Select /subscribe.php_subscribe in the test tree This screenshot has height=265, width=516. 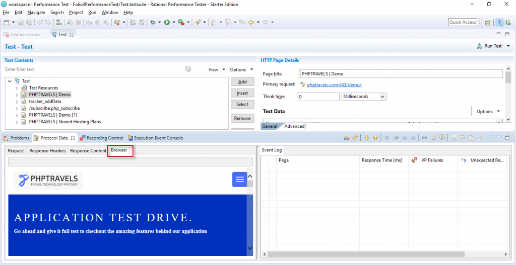(x=54, y=108)
